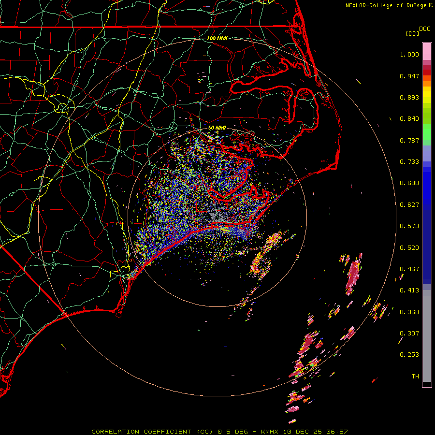Pick the gray band of the color bar
435x435 pixels.
point(427,336)
